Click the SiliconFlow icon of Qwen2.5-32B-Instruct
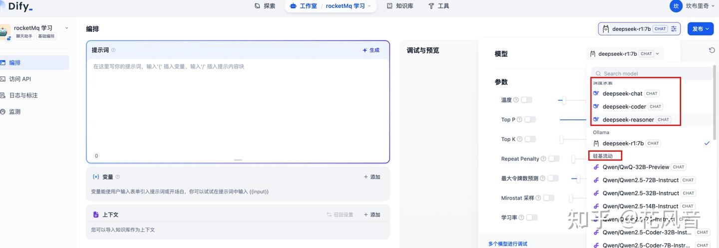Image resolution: width=719 pixels, height=248 pixels. (596, 193)
